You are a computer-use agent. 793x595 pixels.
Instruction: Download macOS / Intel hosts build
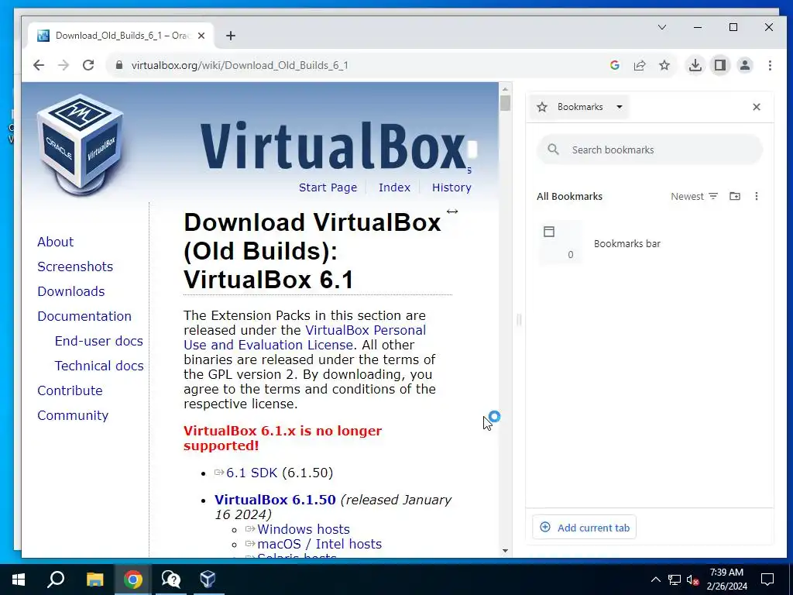point(319,544)
